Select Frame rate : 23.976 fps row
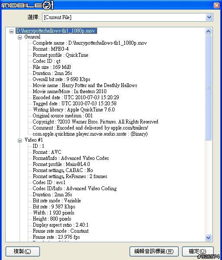Image resolution: width=222 pixels, height=260 pixels. 56,237
